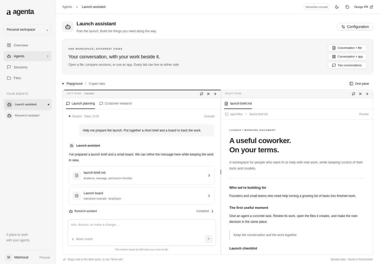Click the pane divider handle
380x264 pixels.
click(x=221, y=172)
